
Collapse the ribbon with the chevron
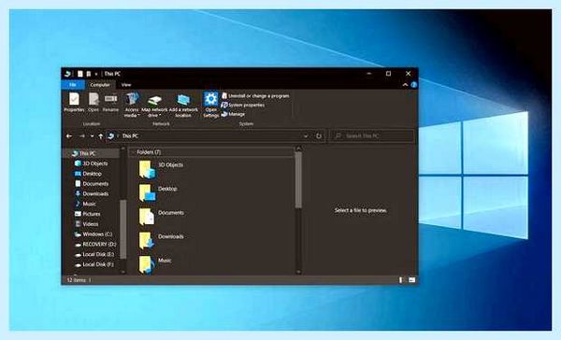coord(405,85)
